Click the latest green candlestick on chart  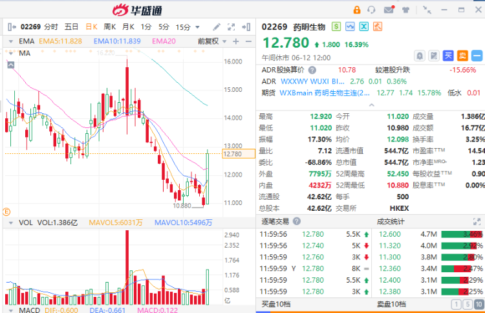click(208, 178)
